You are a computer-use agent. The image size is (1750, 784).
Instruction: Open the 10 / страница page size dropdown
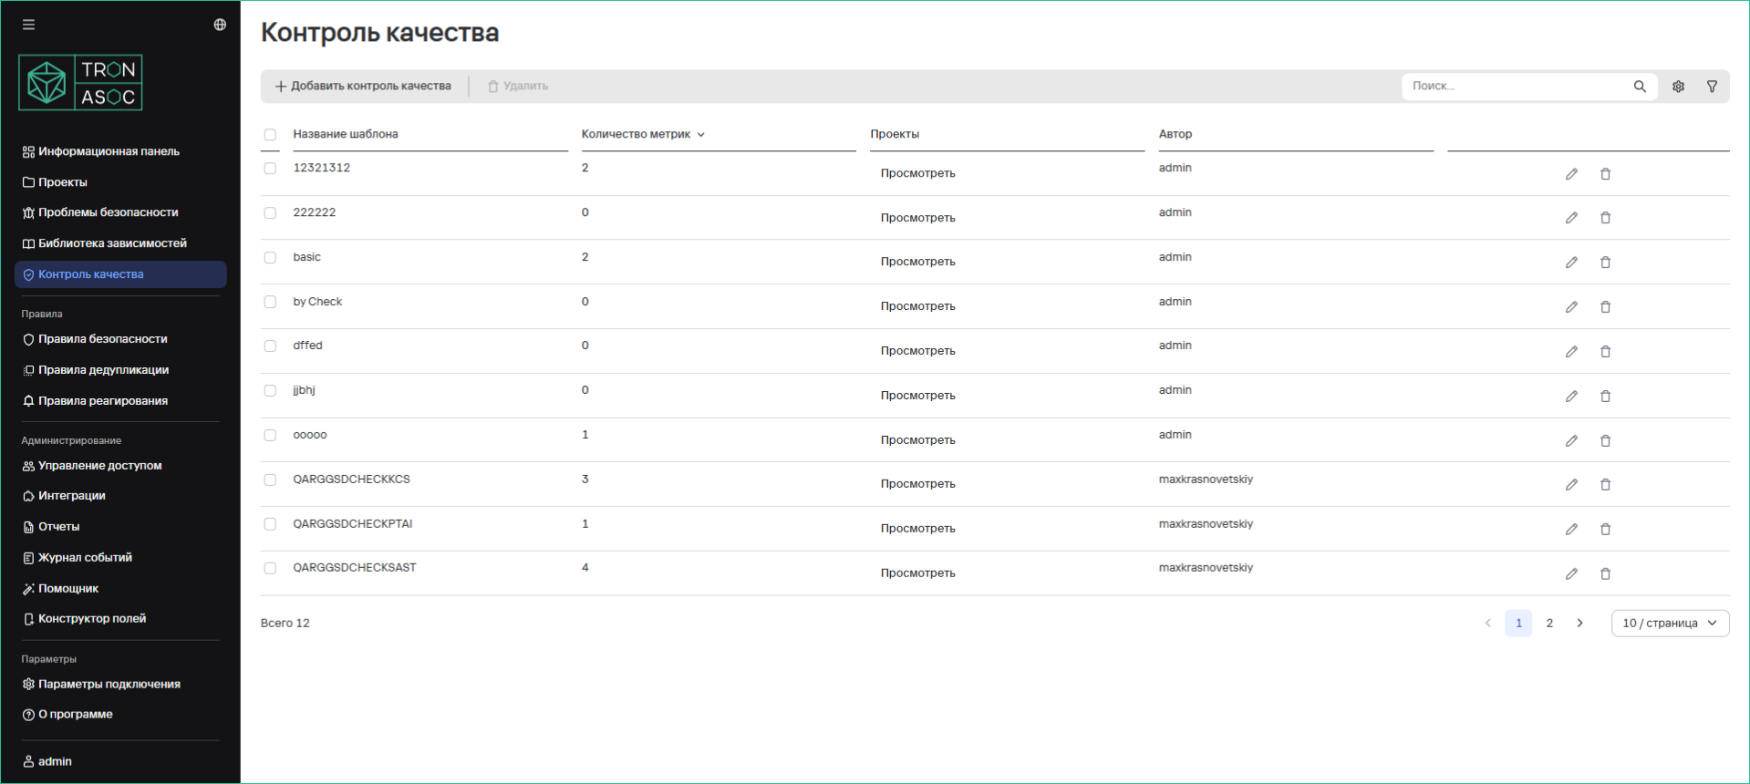pyautogui.click(x=1669, y=624)
